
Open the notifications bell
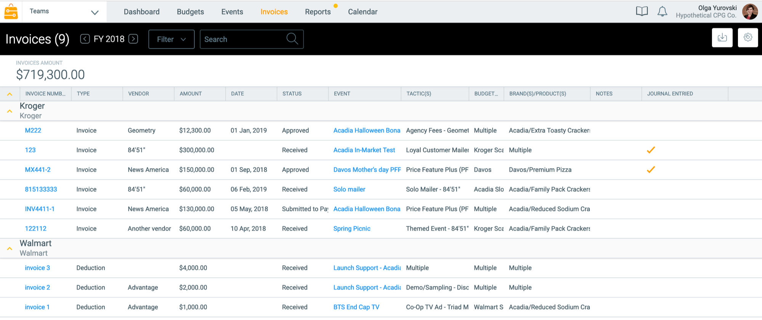click(x=663, y=11)
